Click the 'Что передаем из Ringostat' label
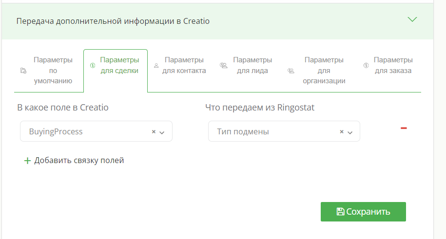 coord(260,108)
